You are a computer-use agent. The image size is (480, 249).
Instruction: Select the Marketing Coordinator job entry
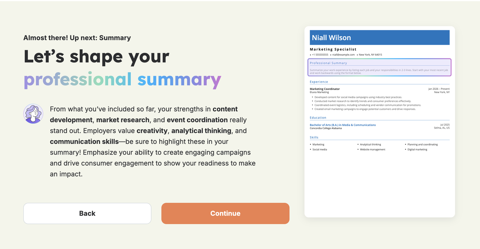325,89
